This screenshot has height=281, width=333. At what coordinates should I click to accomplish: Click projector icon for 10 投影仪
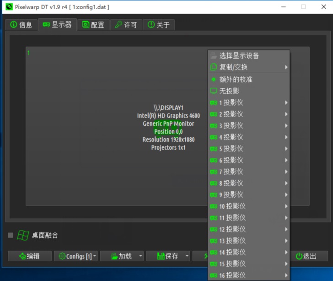coord(214,206)
